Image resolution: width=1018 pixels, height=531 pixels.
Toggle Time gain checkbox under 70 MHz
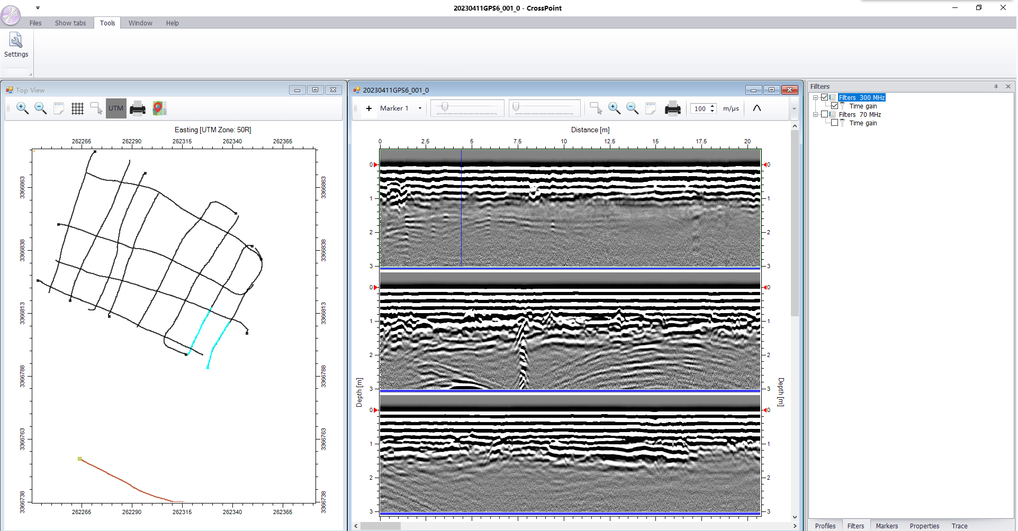[x=835, y=123]
